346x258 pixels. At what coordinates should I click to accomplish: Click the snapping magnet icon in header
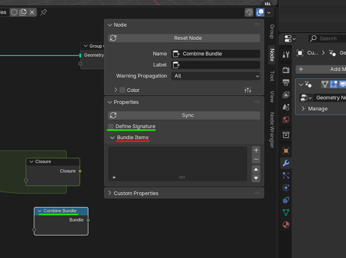tap(249, 12)
